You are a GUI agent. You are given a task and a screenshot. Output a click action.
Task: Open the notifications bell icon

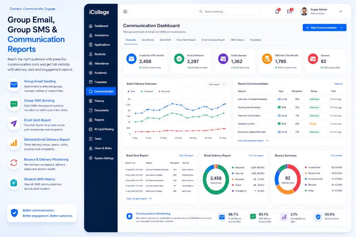point(277,11)
